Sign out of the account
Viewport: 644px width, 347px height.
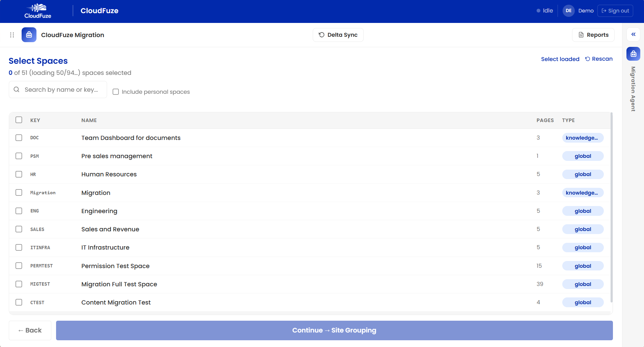coord(615,11)
